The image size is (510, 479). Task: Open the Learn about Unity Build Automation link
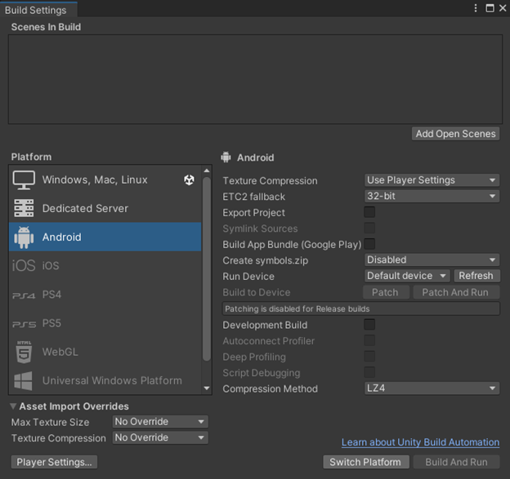[420, 442]
